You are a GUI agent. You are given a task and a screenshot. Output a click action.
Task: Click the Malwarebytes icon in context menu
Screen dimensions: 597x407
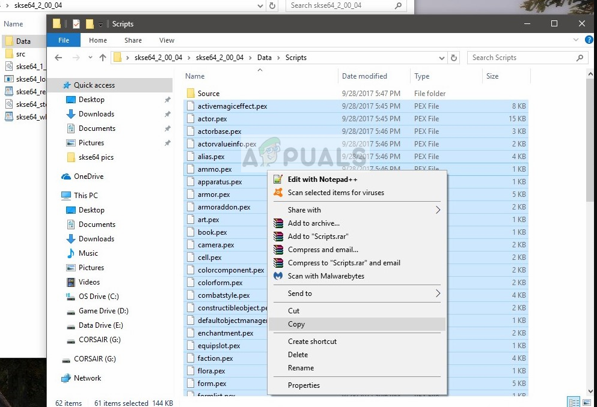278,276
